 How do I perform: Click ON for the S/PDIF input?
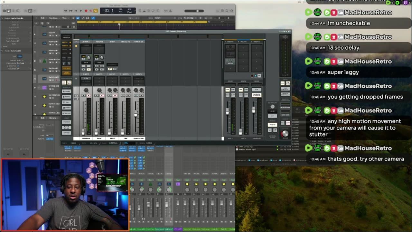114,69
